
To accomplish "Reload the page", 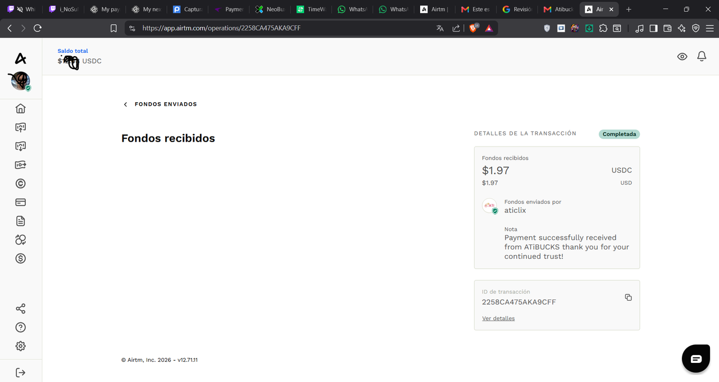I will (38, 28).
